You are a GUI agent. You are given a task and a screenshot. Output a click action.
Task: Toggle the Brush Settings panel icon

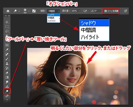click(x=34, y=11)
